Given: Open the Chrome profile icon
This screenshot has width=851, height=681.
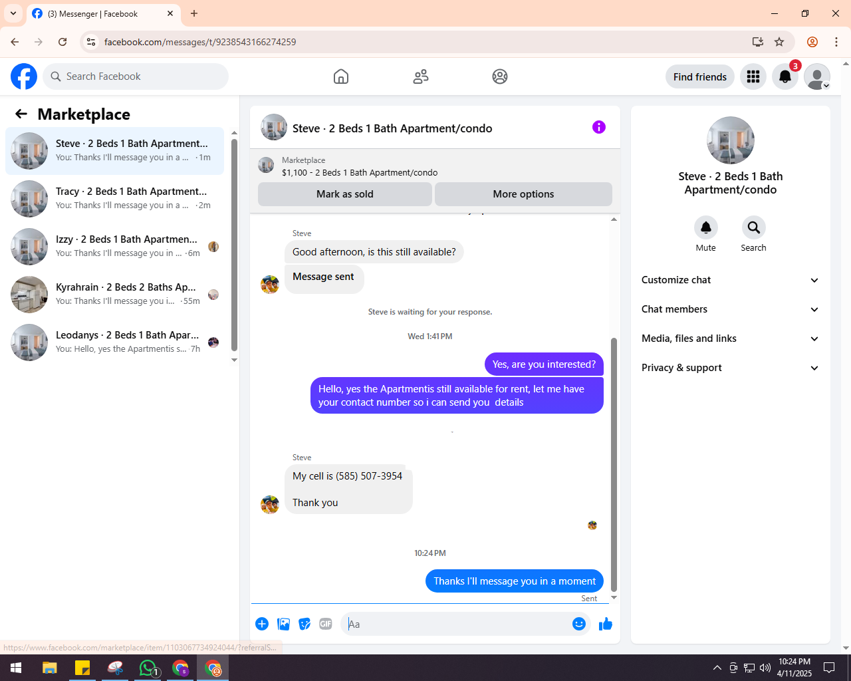Looking at the screenshot, I should click(812, 42).
